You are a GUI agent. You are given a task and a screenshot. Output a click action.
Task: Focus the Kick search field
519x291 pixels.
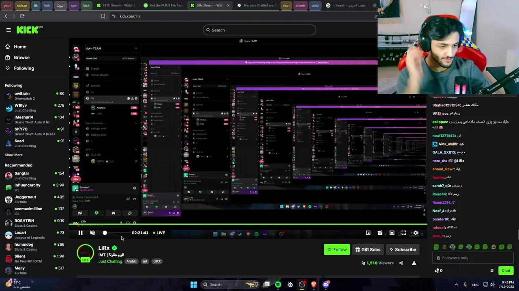[259, 30]
